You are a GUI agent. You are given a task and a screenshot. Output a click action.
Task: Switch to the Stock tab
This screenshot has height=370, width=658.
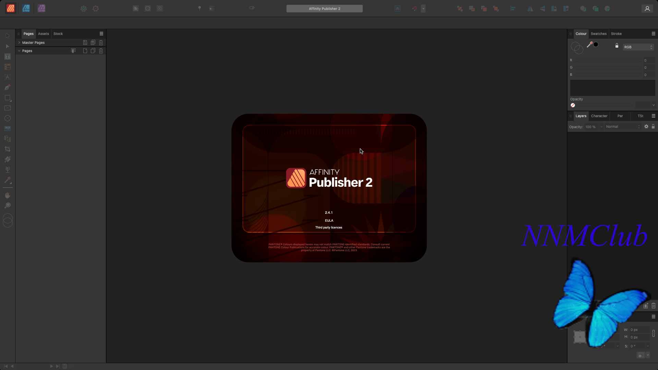coord(58,34)
